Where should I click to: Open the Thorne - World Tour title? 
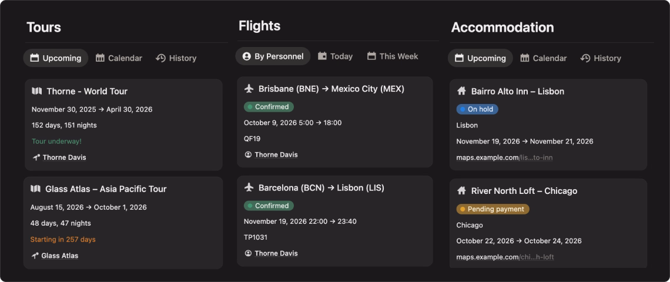pos(87,91)
